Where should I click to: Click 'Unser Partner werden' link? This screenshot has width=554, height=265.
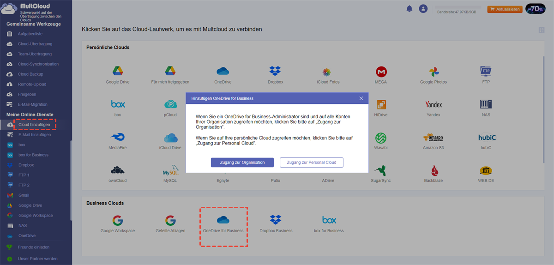tap(38, 259)
